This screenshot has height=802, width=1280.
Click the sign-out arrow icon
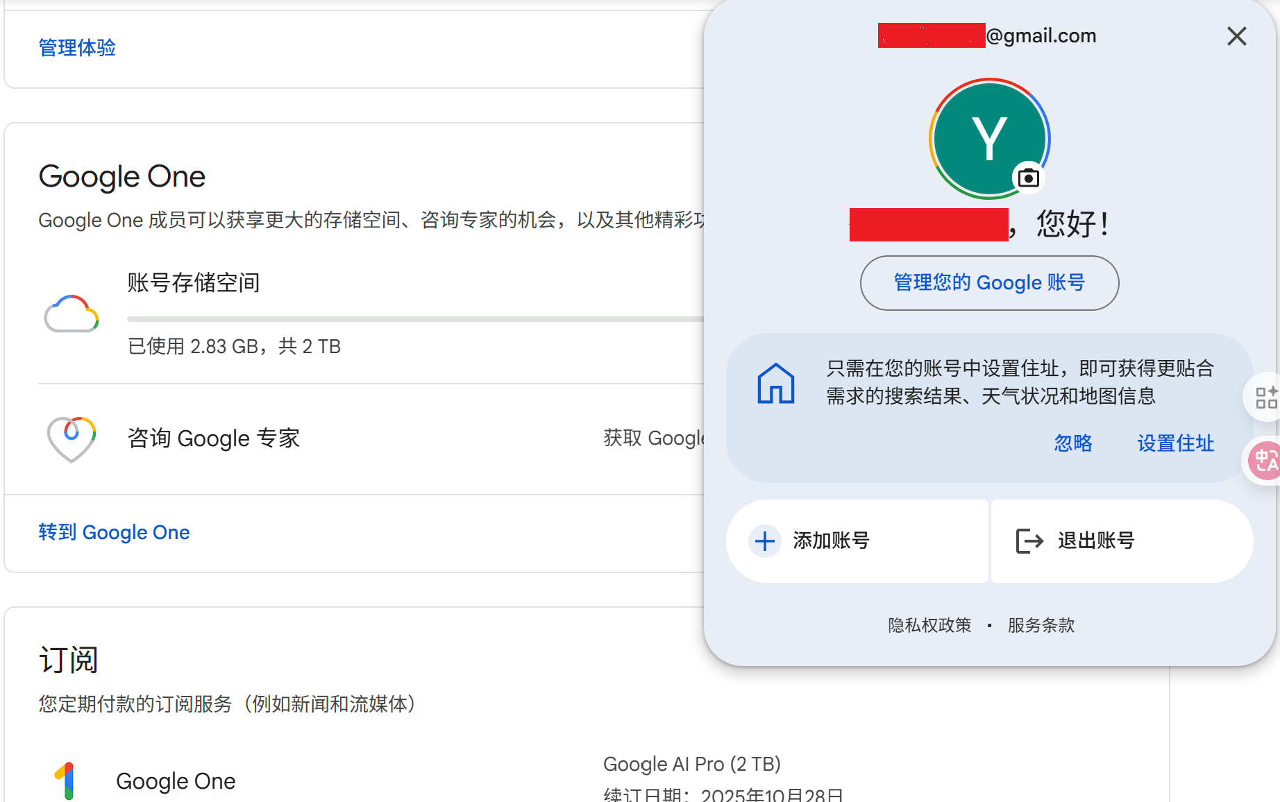pos(1029,541)
